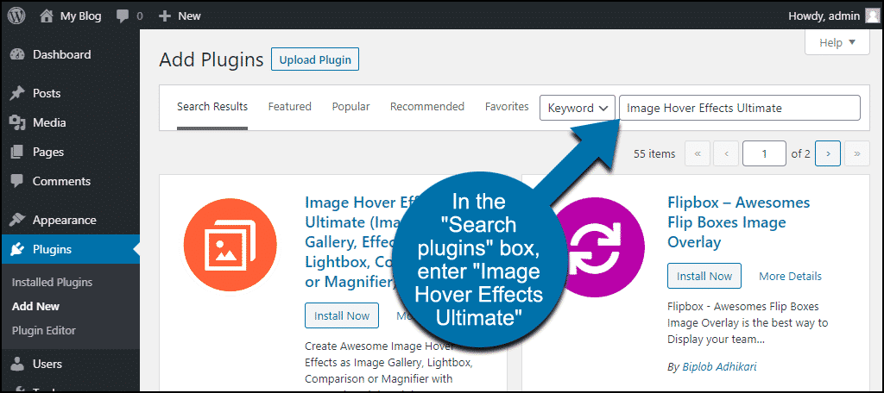Click the New label in admin bar
Image resolution: width=884 pixels, height=393 pixels.
pyautogui.click(x=189, y=16)
